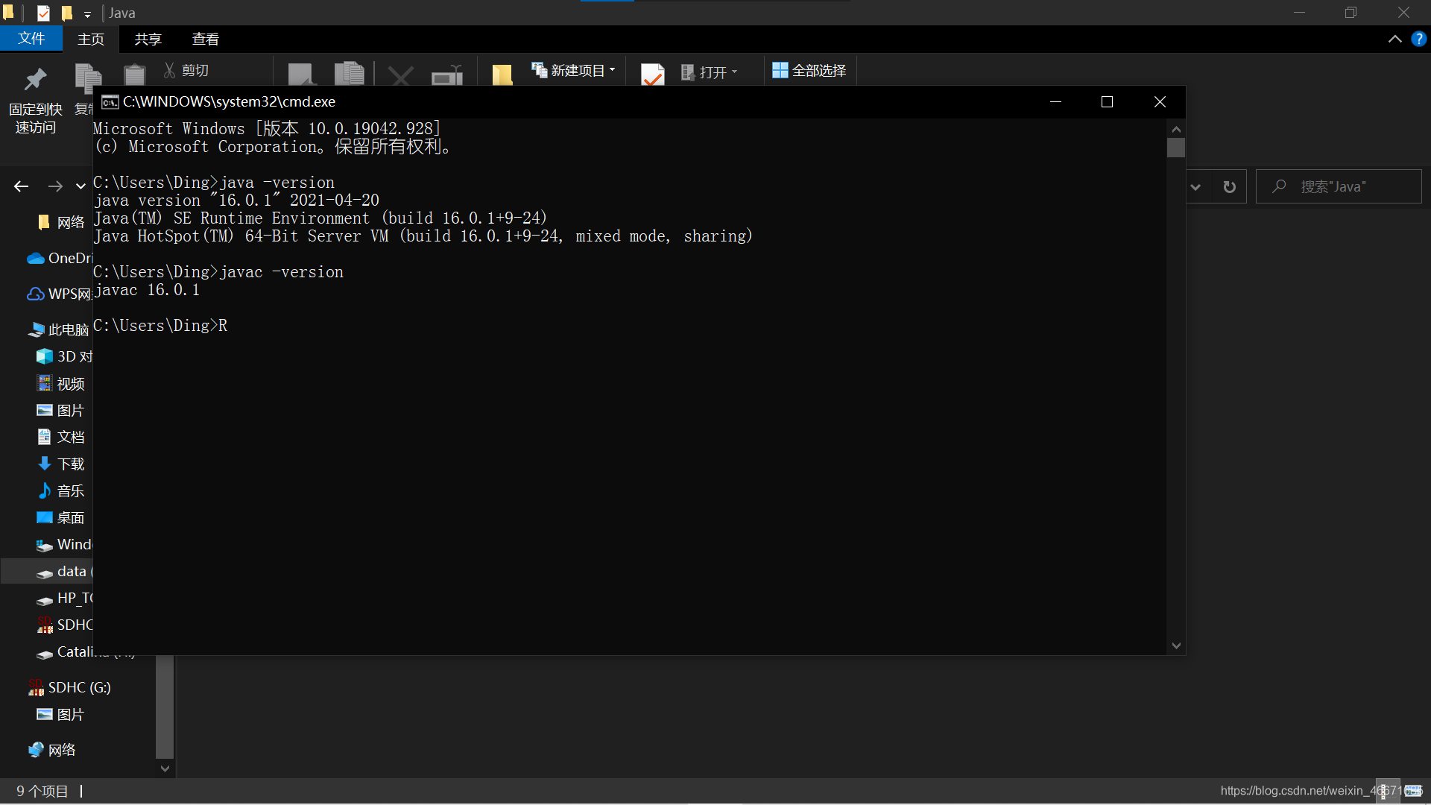Click the copy-to icon in ribbon

349,74
